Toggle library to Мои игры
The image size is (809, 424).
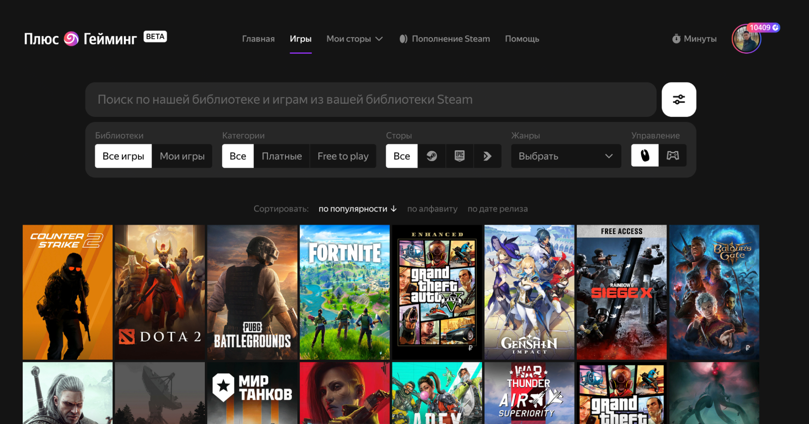182,156
